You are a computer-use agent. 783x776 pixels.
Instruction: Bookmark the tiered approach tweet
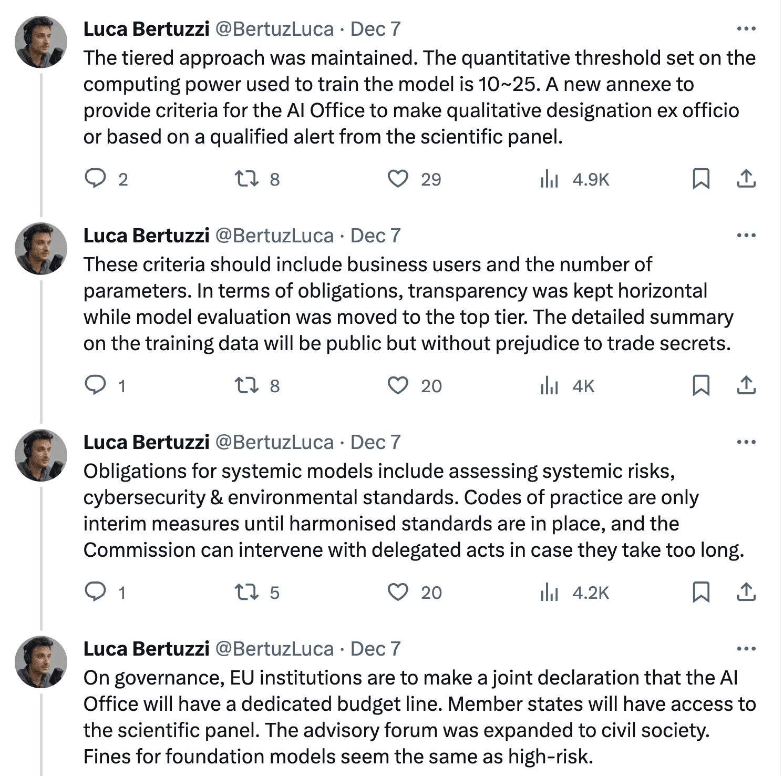(701, 179)
